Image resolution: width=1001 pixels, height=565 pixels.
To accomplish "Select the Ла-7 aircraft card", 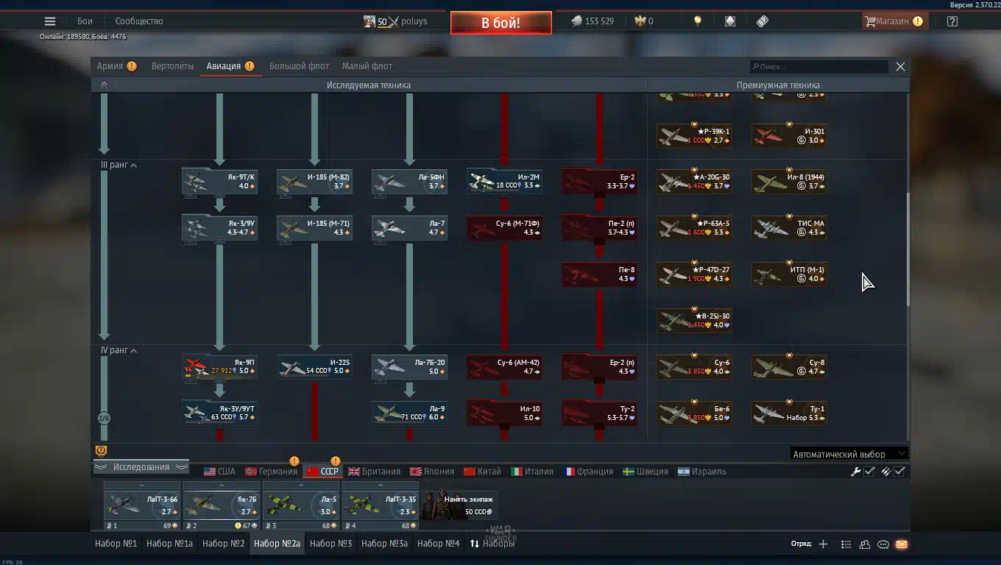I will pos(409,228).
